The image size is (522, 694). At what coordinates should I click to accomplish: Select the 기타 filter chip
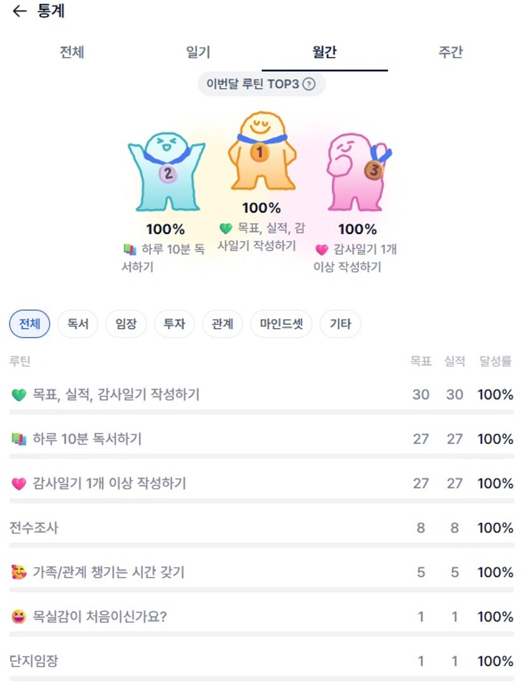coord(340,324)
